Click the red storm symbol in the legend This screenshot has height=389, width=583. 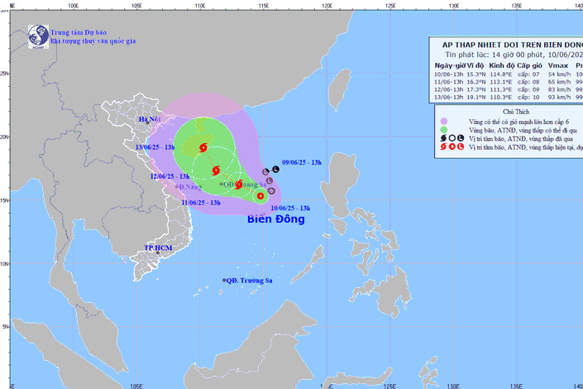pos(442,146)
